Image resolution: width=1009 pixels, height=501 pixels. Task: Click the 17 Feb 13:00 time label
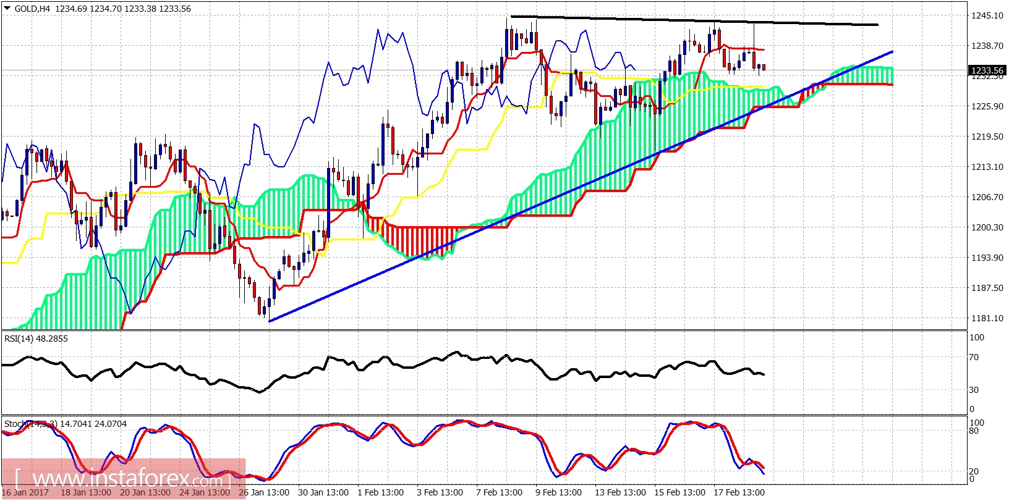point(739,492)
